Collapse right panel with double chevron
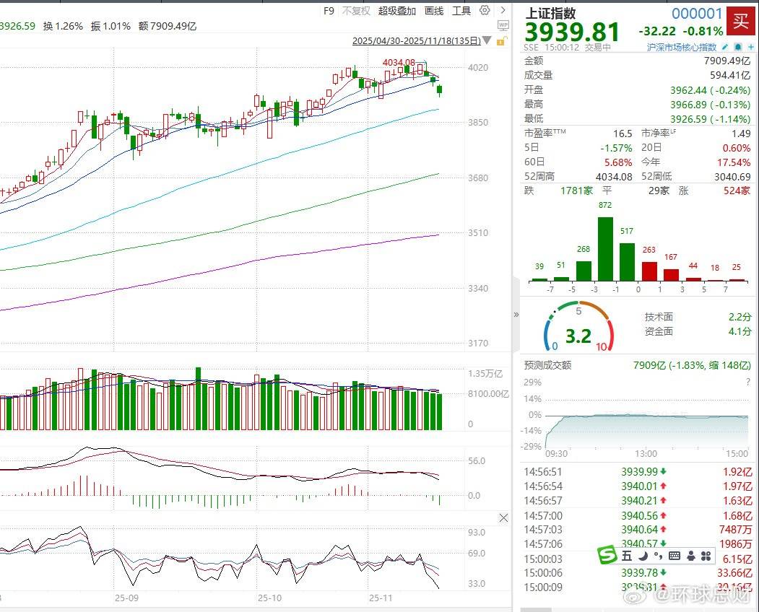 tap(516, 315)
